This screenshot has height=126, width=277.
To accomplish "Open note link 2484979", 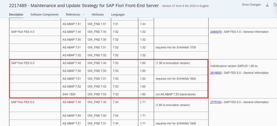I will tap(216, 32).
